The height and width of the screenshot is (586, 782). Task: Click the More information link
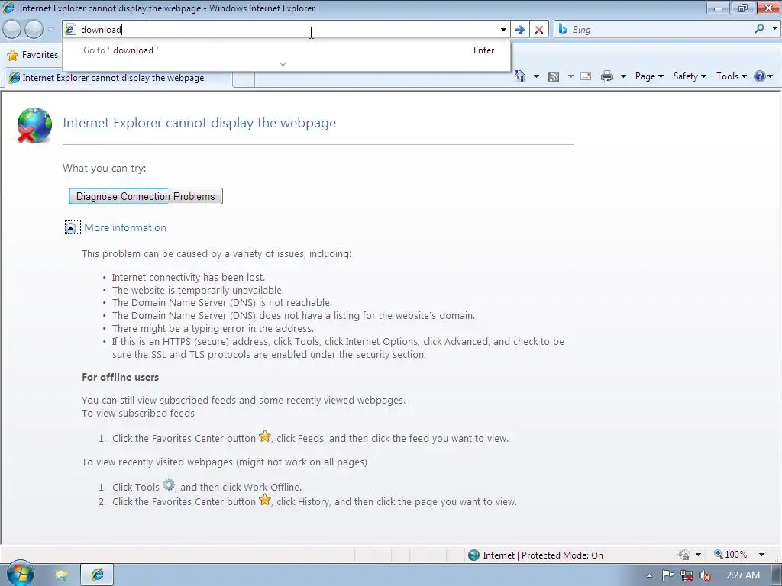125,227
